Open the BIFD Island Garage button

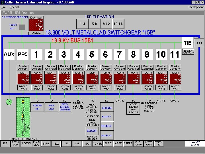(x=65, y=107)
